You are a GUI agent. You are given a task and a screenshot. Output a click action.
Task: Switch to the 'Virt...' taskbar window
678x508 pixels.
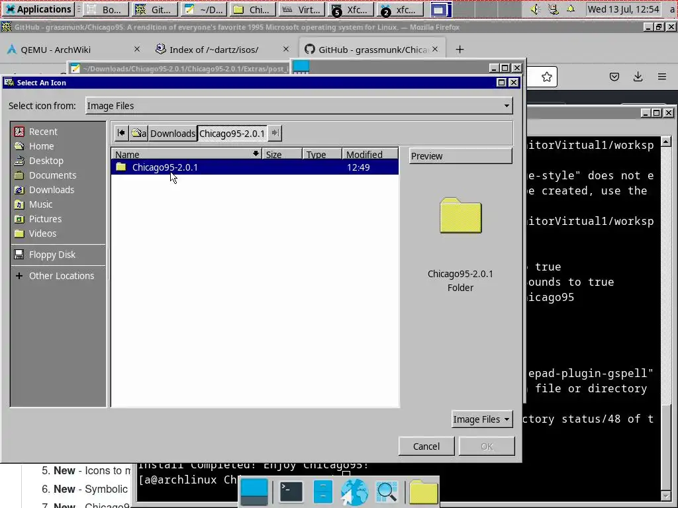pos(301,9)
